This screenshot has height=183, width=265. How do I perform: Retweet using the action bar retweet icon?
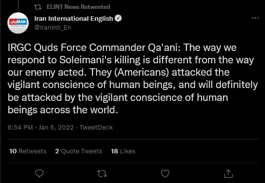pyautogui.click(x=102, y=174)
